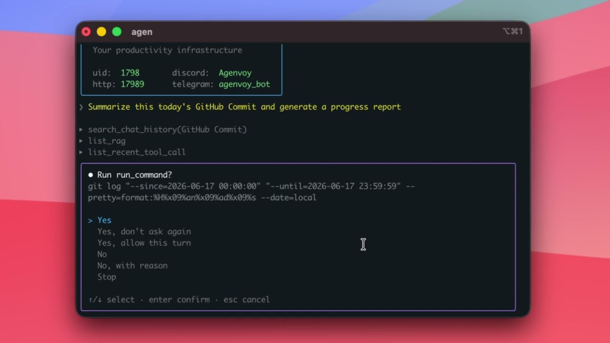Click the git log command's first line
This screenshot has width=610, height=343.
click(x=251, y=186)
